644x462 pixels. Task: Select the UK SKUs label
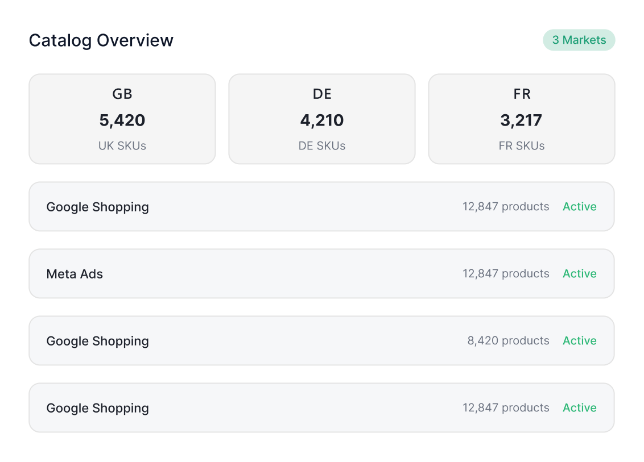(122, 146)
